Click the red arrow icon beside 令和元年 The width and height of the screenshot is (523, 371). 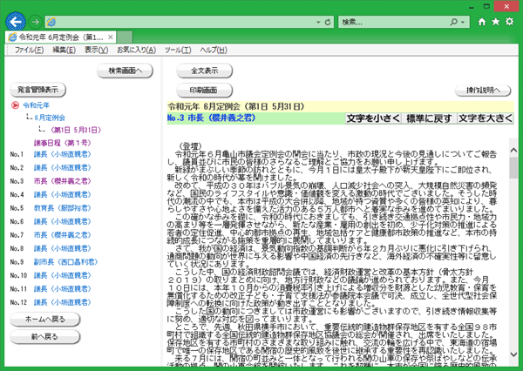pyautogui.click(x=15, y=105)
